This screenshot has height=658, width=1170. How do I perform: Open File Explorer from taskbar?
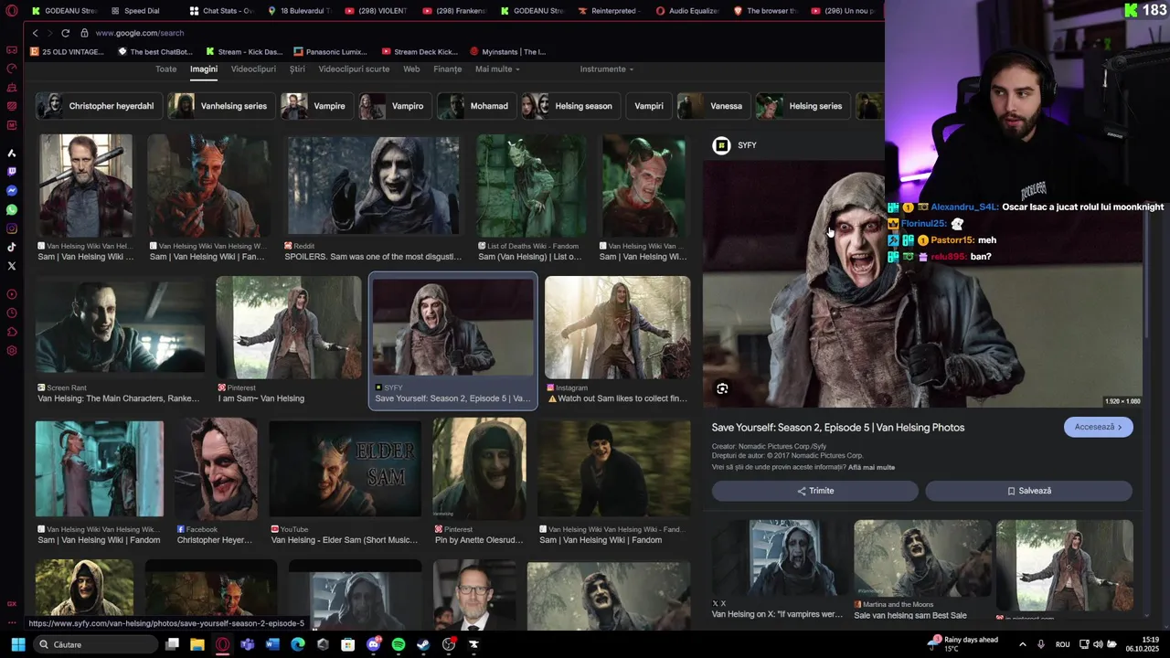pyautogui.click(x=197, y=644)
